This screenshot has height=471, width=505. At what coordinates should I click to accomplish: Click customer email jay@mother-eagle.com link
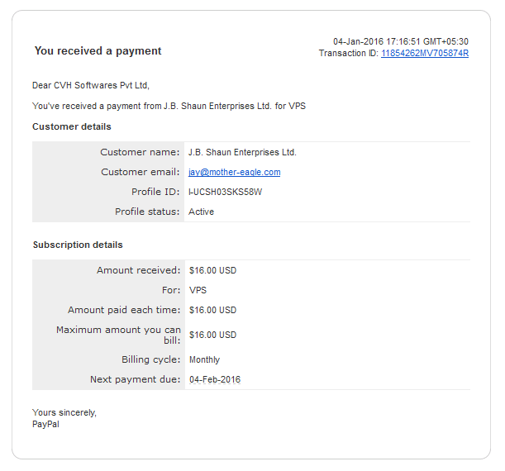pos(234,172)
